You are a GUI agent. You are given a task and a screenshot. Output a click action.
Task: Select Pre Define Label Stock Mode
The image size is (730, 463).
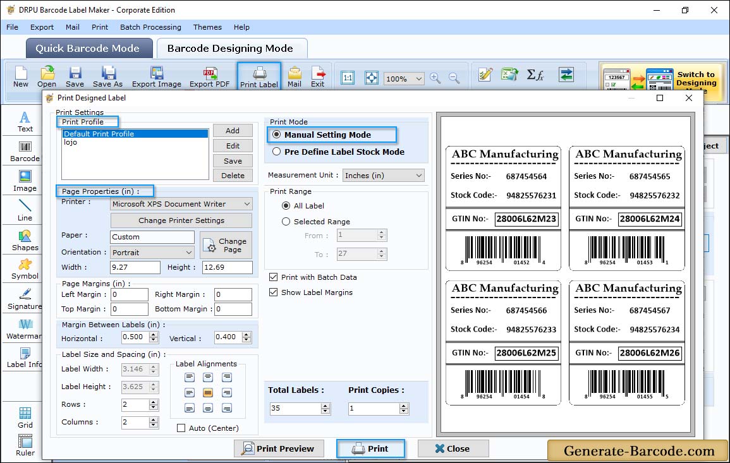click(277, 152)
